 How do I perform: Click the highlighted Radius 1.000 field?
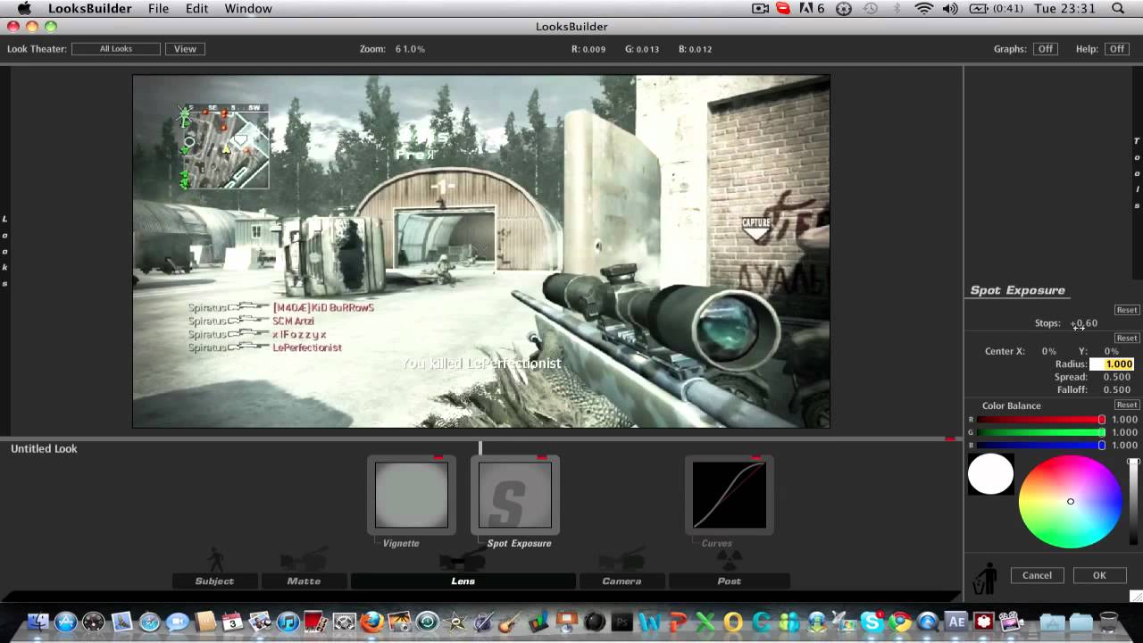(x=1112, y=364)
